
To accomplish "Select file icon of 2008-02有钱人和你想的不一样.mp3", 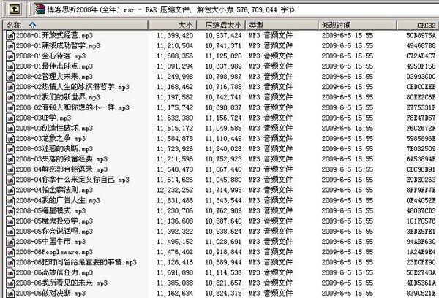I will (x=10, y=107).
